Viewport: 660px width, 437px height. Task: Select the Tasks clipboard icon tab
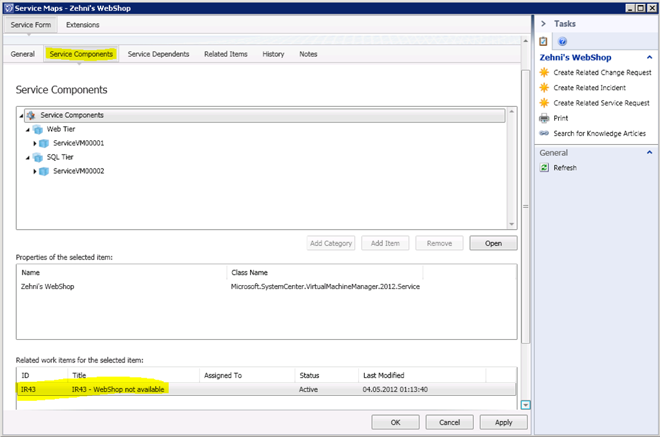[x=543, y=42]
